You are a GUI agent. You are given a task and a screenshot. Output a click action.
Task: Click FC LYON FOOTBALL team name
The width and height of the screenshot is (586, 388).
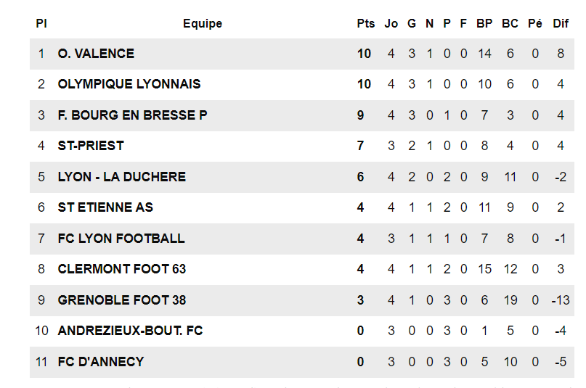click(x=121, y=239)
